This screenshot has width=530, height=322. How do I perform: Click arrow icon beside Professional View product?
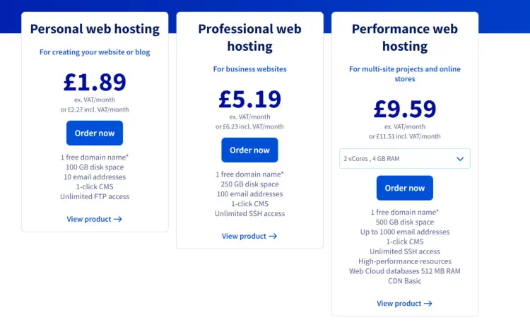[273, 236]
